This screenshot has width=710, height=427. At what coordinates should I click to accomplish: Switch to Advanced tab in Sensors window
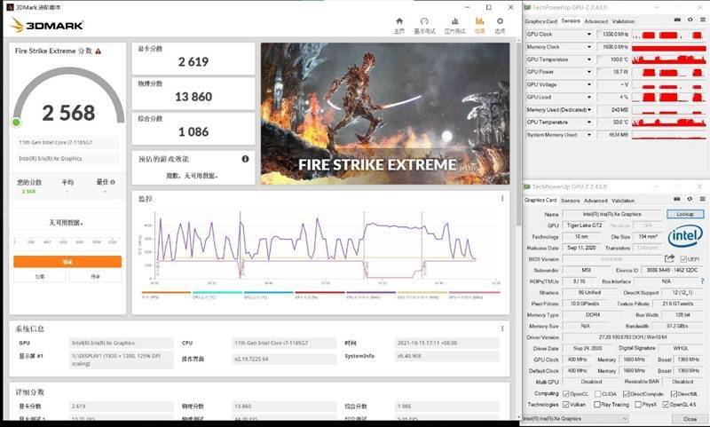click(596, 21)
